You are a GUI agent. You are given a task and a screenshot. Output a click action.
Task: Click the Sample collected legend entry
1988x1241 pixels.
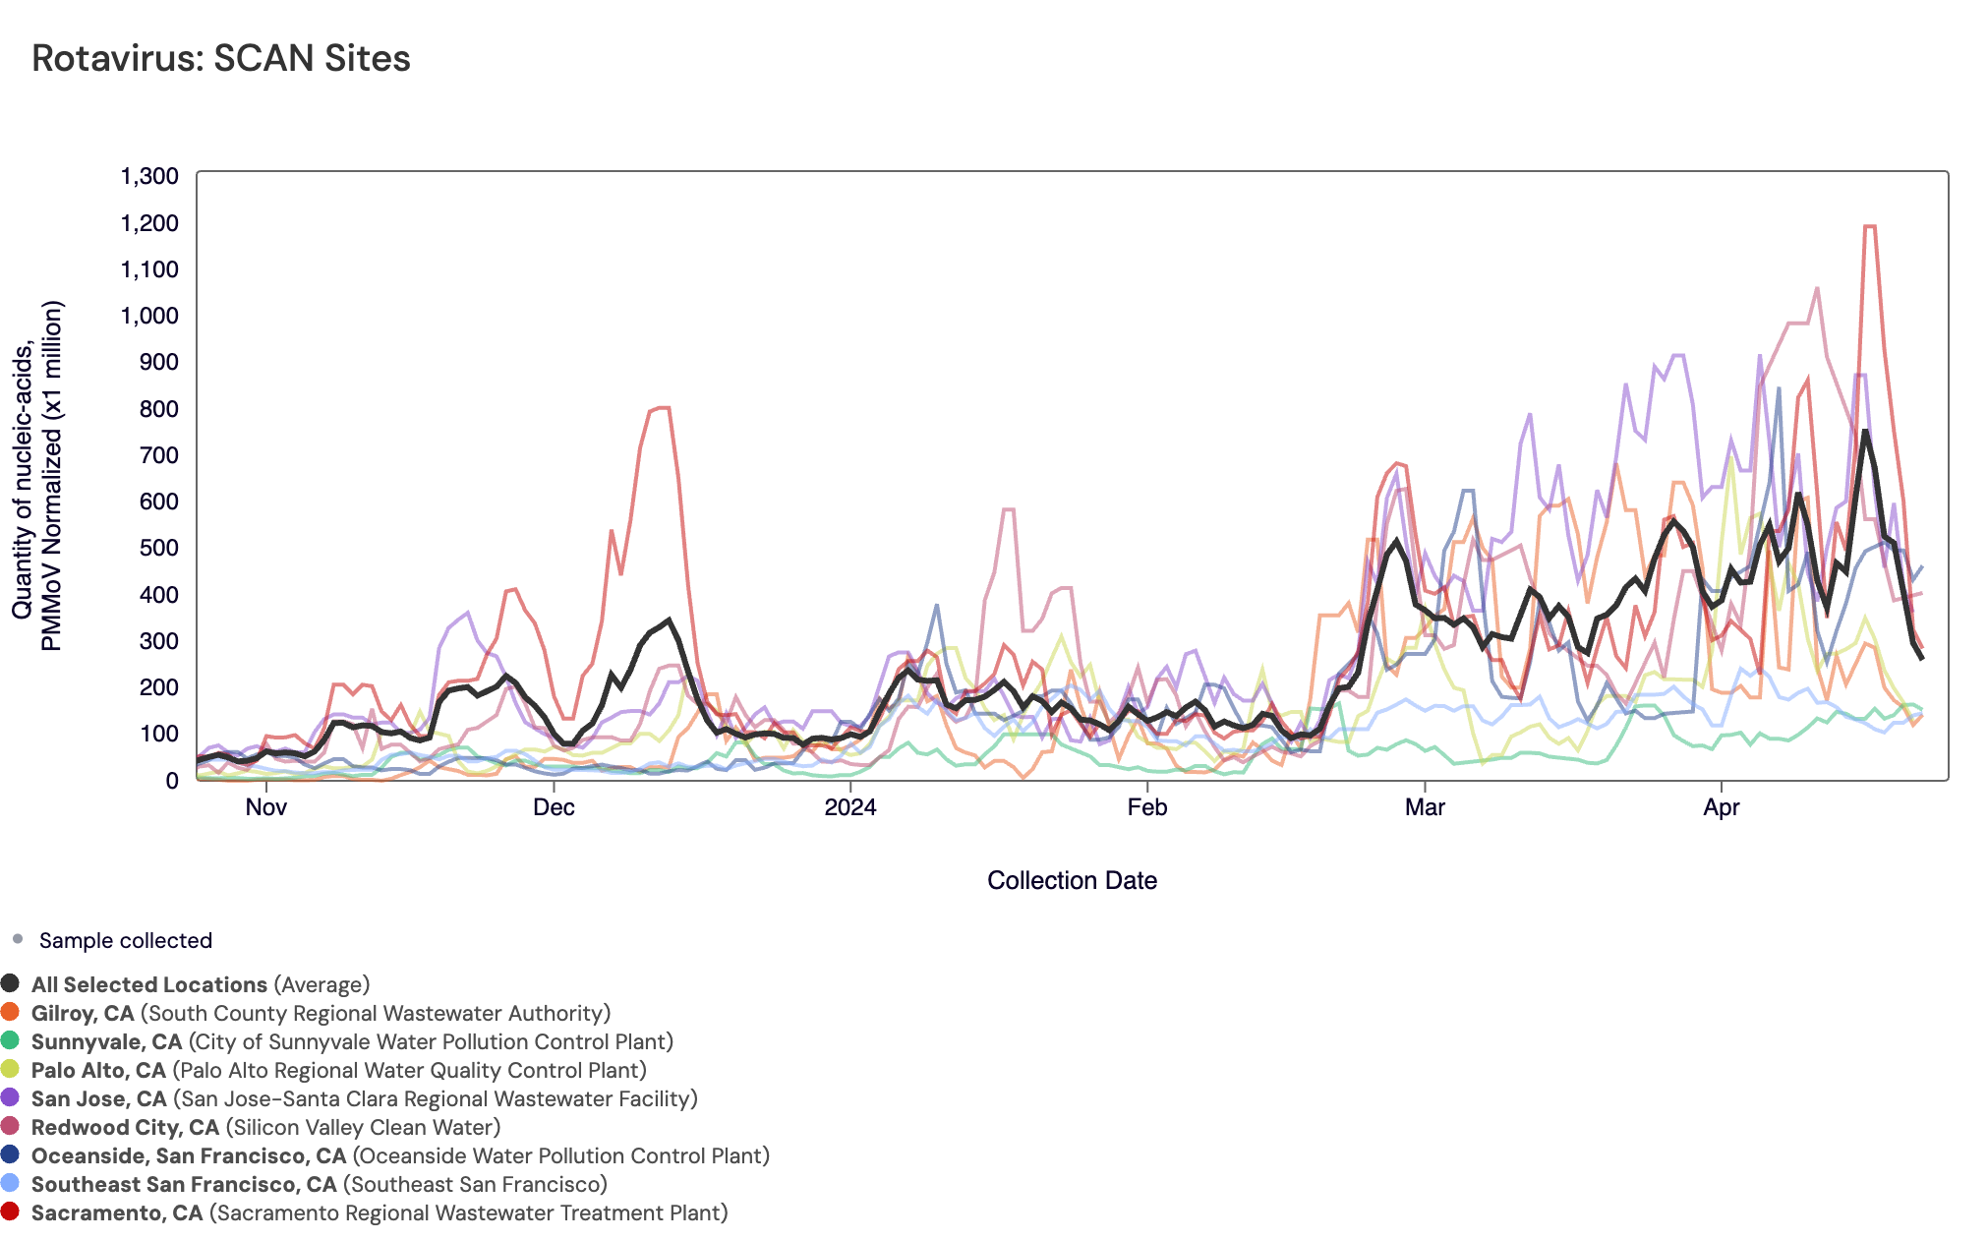click(x=125, y=940)
